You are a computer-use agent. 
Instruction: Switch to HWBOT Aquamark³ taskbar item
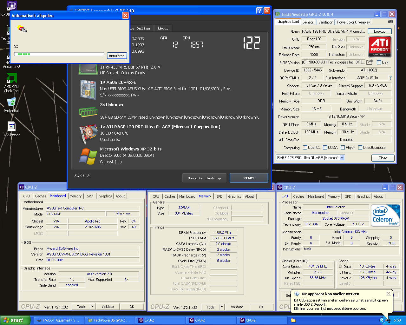(x=59, y=320)
